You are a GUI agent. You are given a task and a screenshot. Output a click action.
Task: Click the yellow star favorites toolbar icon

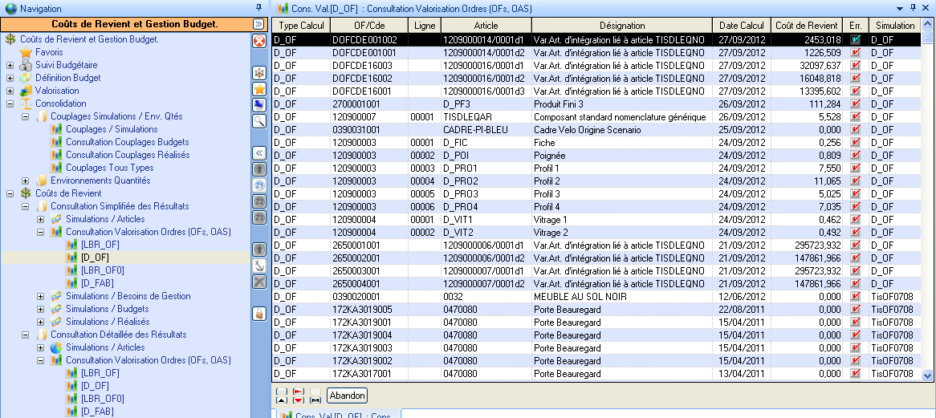[259, 89]
